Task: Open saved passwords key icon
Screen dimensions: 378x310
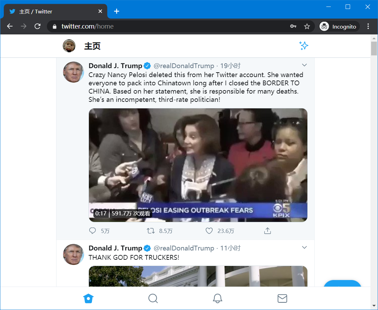Action: [293, 26]
